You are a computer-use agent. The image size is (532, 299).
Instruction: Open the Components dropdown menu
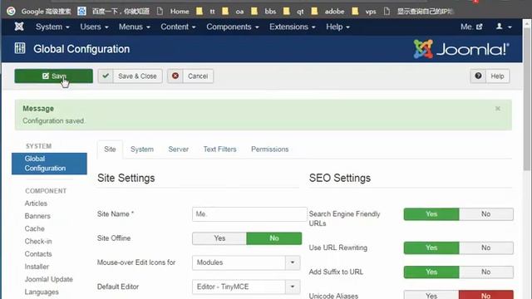click(x=233, y=27)
